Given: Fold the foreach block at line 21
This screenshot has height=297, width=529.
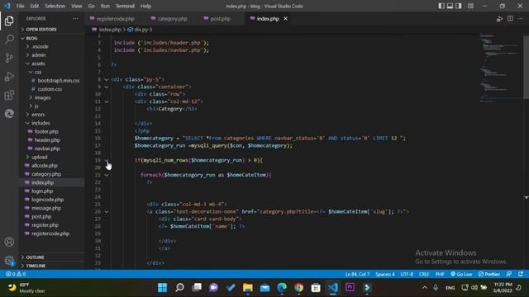Looking at the screenshot, I should pyautogui.click(x=107, y=175).
